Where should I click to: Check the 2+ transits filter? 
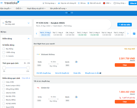click(x=4, y=56)
